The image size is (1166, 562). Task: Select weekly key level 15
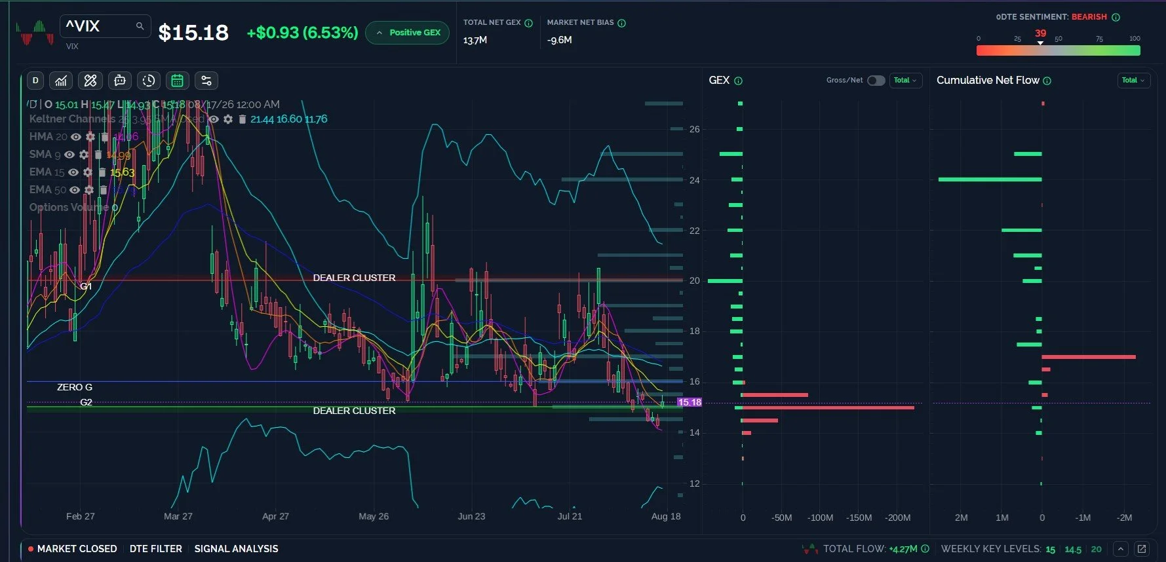click(1051, 550)
